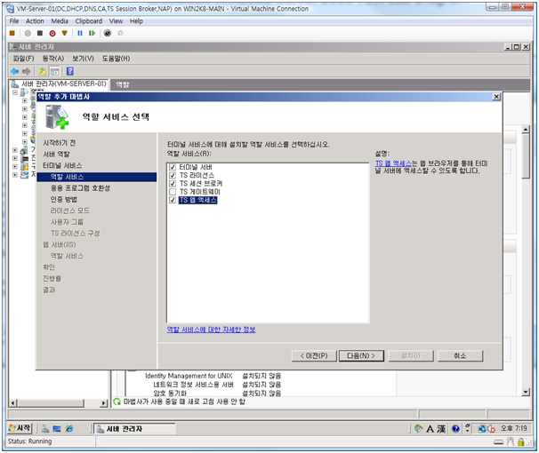Open Internet Explorer from quick launch

(69, 429)
